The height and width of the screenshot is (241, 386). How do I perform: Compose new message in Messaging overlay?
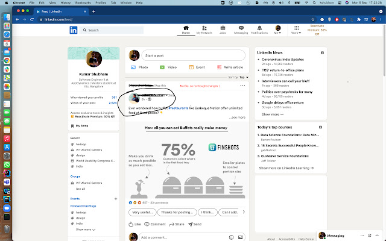tap(370, 236)
